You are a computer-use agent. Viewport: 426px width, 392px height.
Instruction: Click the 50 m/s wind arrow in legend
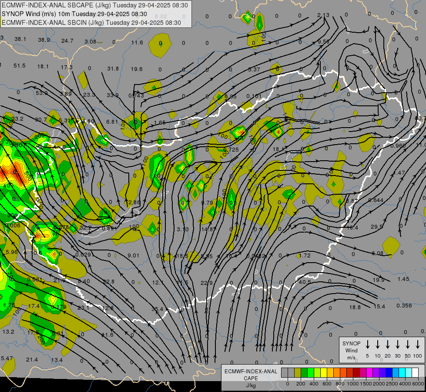click(x=408, y=344)
